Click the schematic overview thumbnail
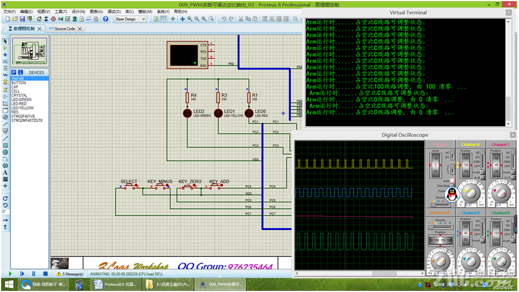 click(29, 51)
